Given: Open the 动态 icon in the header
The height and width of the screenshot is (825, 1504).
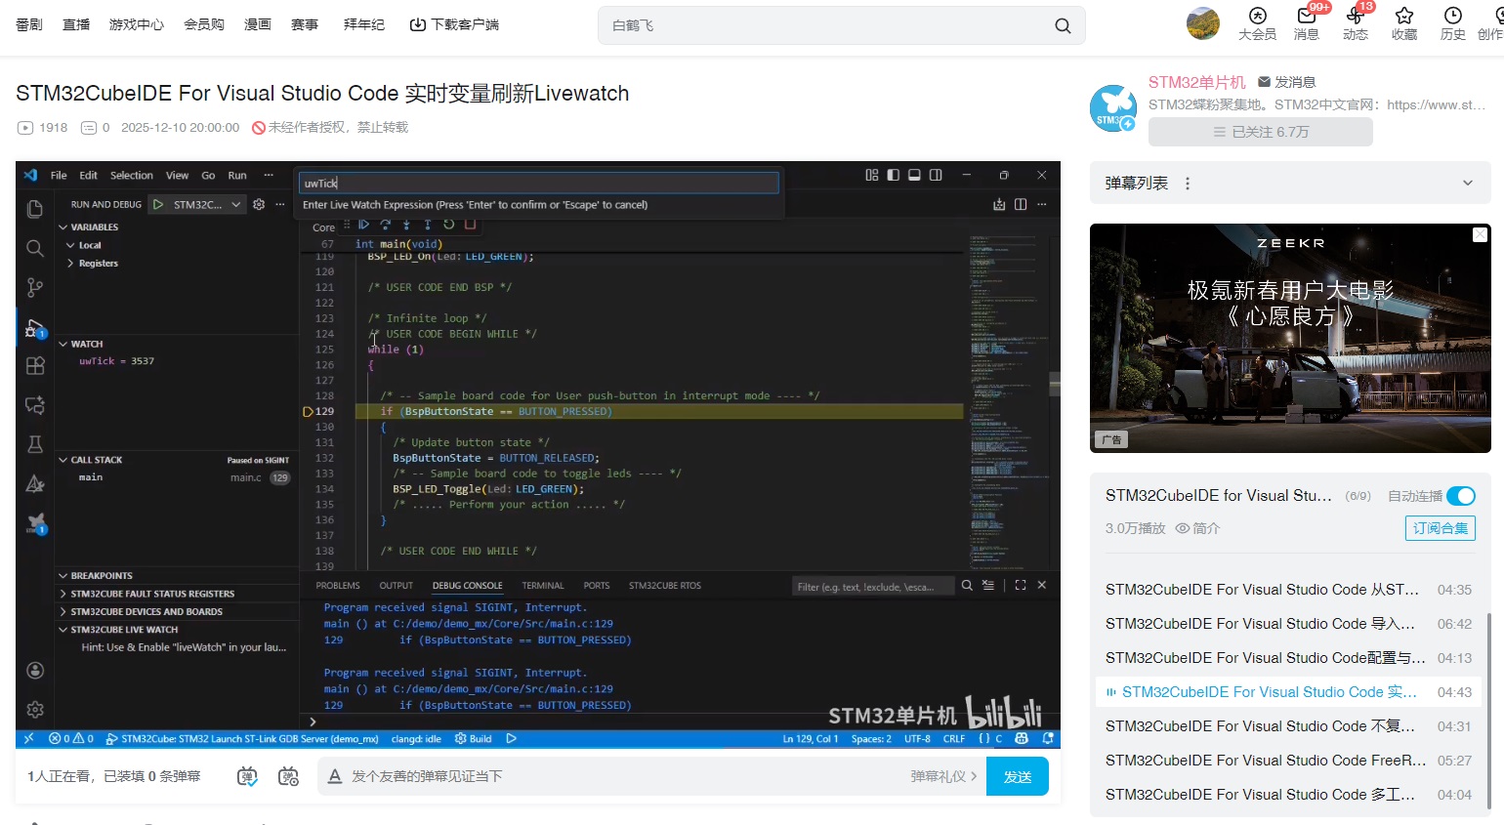Looking at the screenshot, I should pyautogui.click(x=1355, y=23).
